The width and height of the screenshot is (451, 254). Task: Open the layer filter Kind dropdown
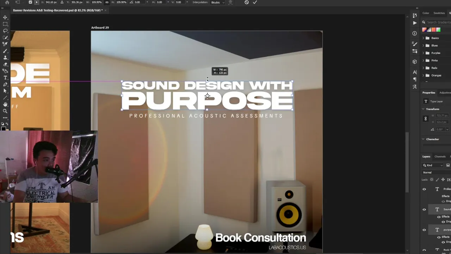coord(433,165)
